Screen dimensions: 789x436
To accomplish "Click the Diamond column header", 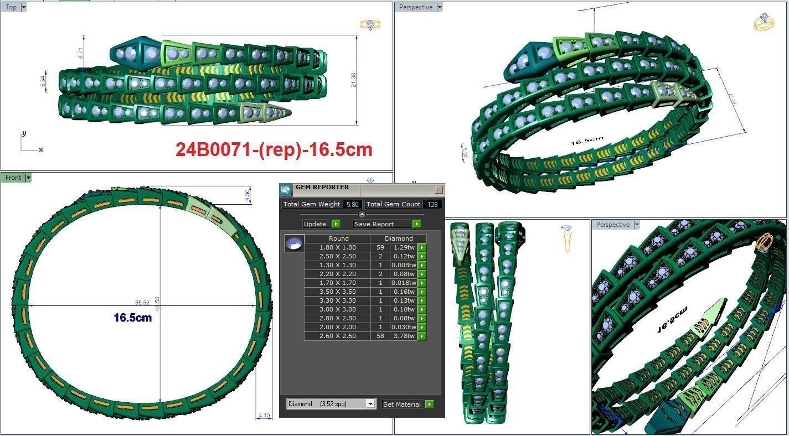I will tap(399, 238).
